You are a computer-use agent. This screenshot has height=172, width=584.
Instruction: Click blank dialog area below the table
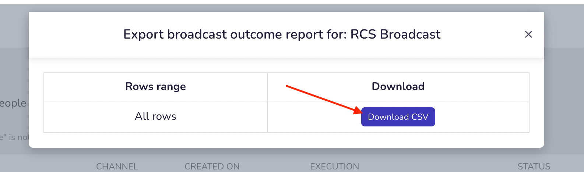[x=286, y=140]
